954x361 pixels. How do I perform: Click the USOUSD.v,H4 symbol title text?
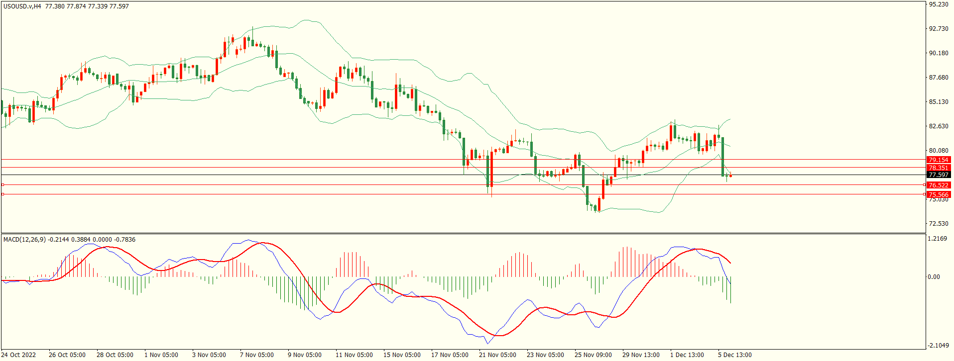22,6
